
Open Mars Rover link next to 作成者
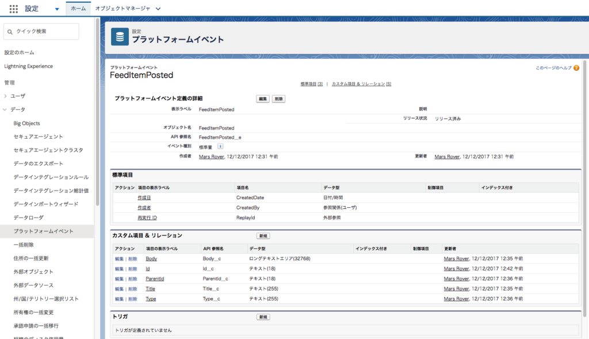click(x=212, y=157)
